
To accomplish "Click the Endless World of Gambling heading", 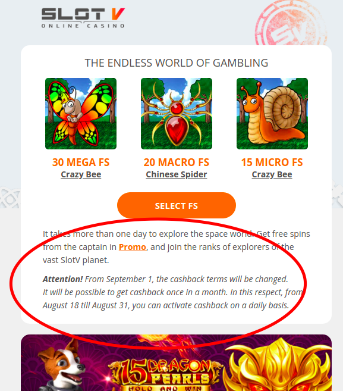I will [177, 63].
